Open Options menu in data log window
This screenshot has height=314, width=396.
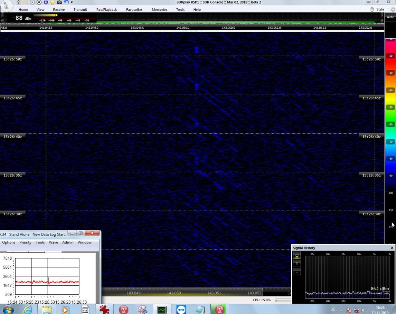click(x=9, y=242)
